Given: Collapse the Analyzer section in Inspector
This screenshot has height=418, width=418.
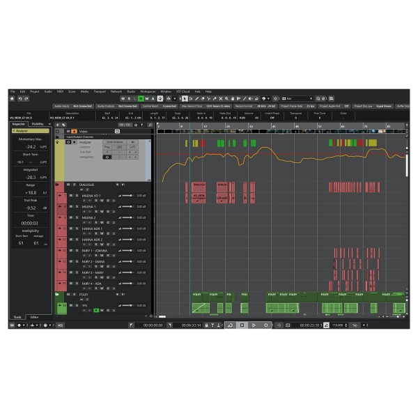Looking at the screenshot, I should coord(14,131).
